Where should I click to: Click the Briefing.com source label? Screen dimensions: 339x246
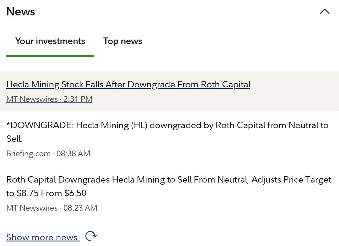tap(28, 154)
